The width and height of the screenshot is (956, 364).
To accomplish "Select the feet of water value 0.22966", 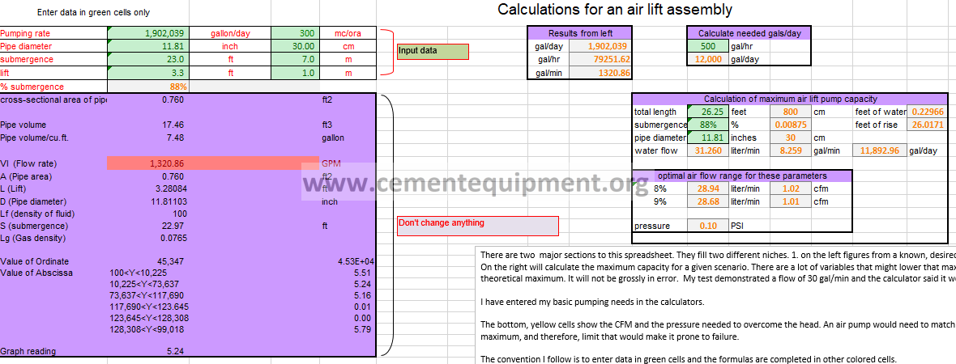I will coord(928,112).
